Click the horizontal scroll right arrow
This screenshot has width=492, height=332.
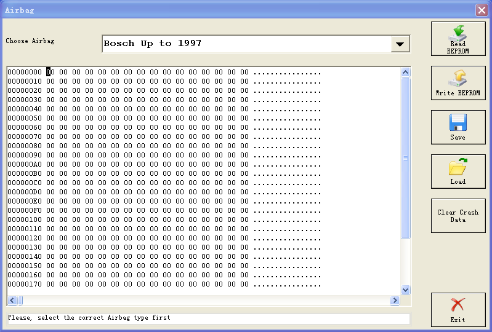pos(395,301)
